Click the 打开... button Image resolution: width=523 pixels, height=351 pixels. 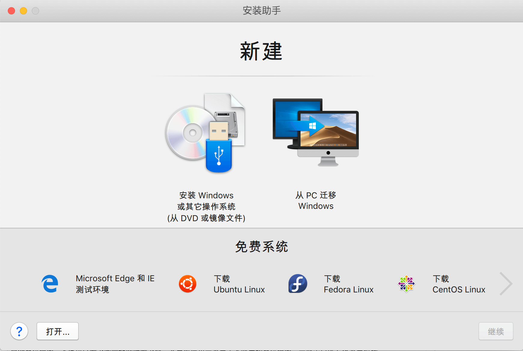pyautogui.click(x=58, y=331)
